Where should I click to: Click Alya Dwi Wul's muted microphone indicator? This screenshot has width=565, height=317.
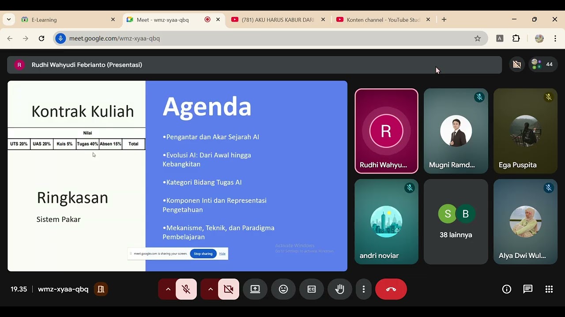(549, 188)
